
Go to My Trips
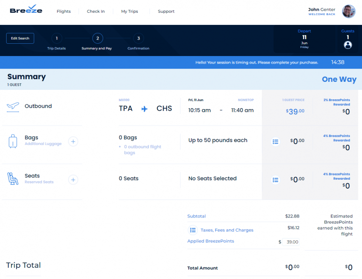(129, 11)
